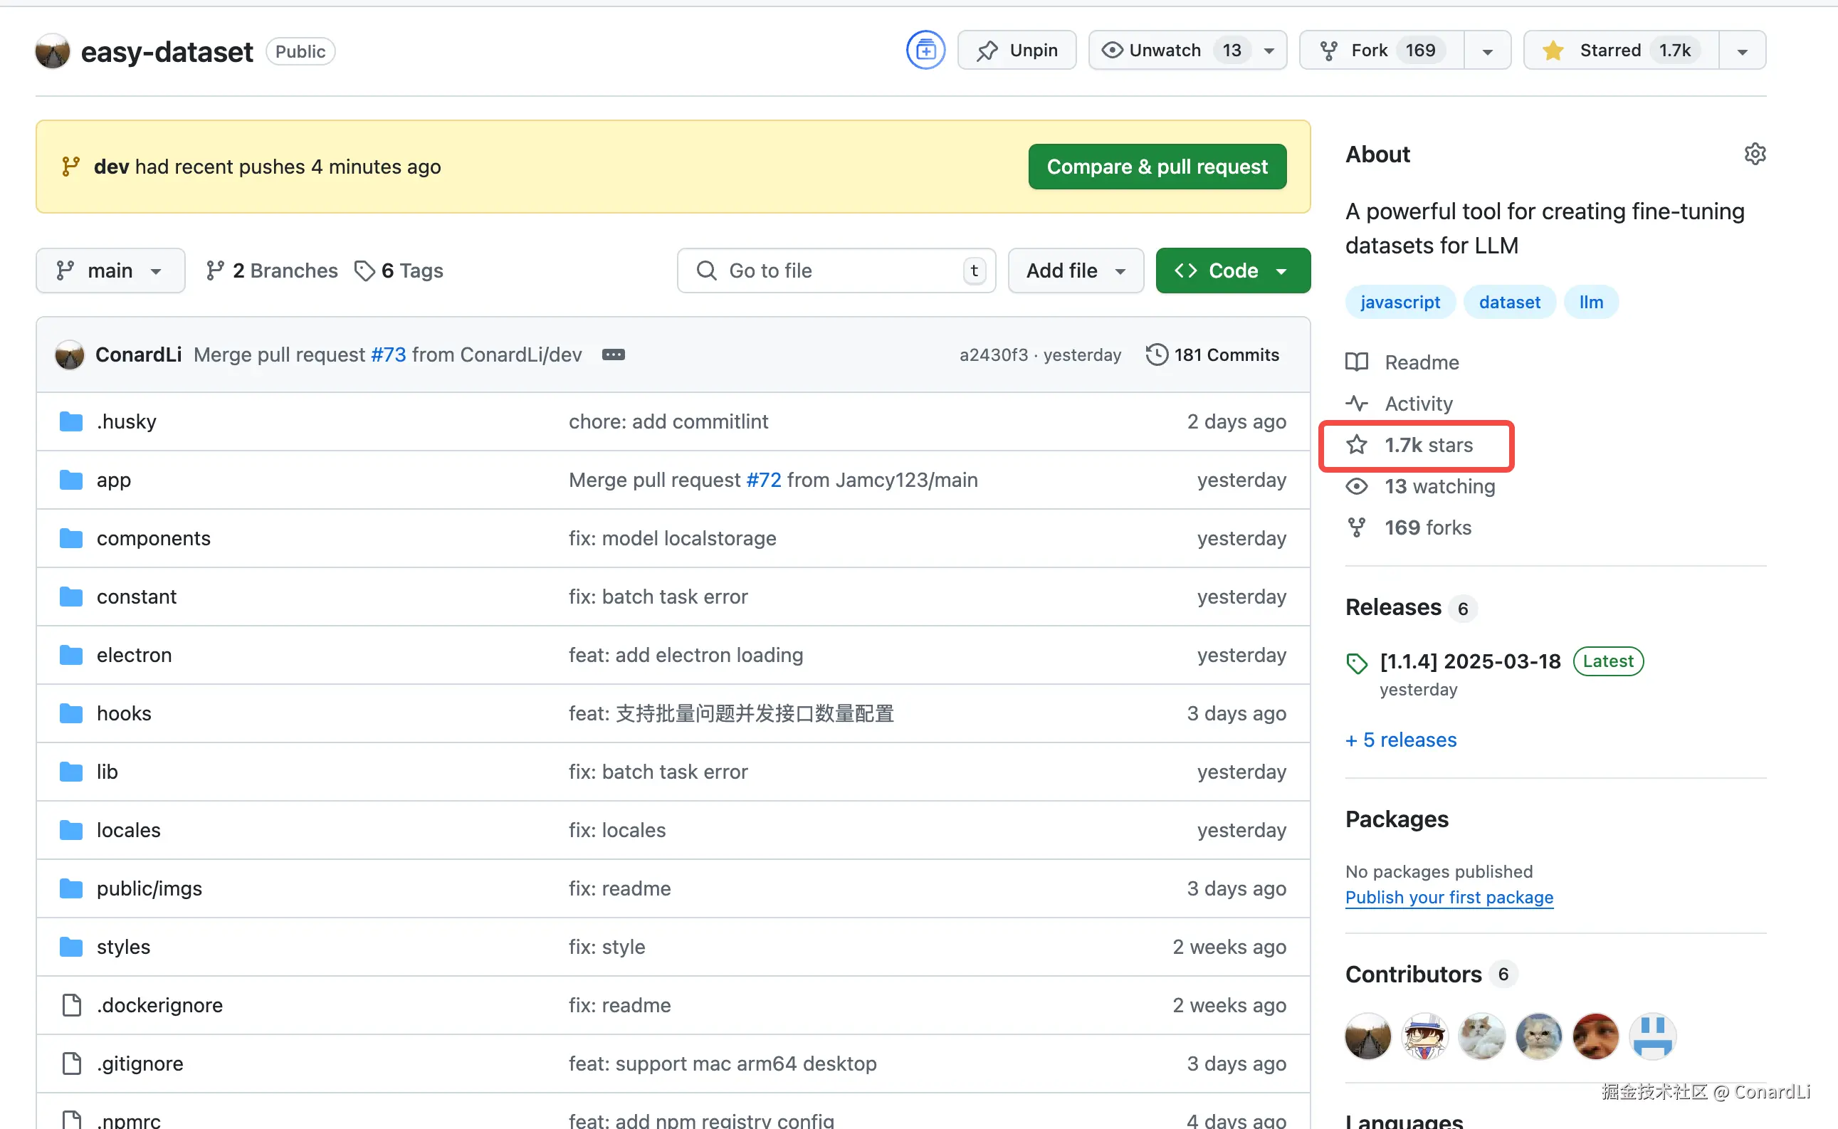
Task: Open the Readme link in About
Action: 1421,362
